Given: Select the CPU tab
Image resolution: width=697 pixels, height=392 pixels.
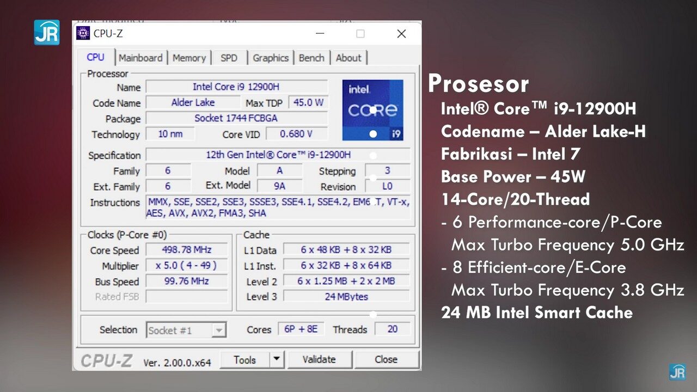Looking at the screenshot, I should 96,57.
